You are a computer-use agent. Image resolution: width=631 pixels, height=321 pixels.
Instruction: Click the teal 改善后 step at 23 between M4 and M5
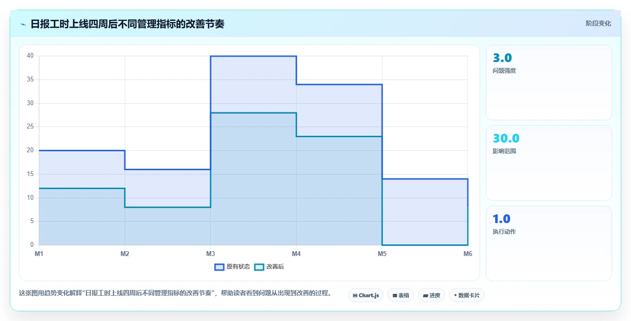tap(339, 136)
